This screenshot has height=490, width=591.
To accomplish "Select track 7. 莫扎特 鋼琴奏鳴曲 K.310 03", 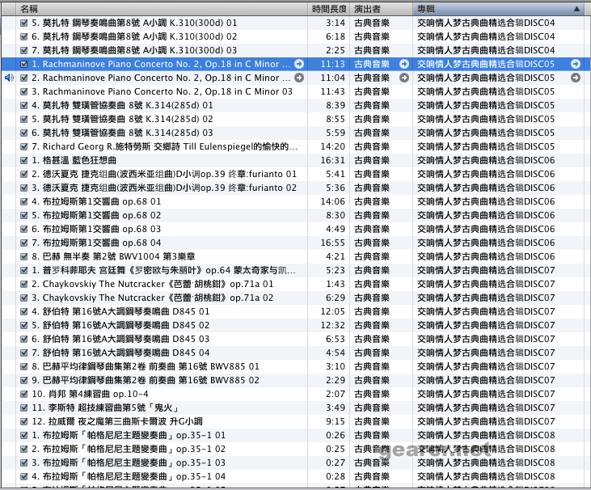I will tap(134, 50).
